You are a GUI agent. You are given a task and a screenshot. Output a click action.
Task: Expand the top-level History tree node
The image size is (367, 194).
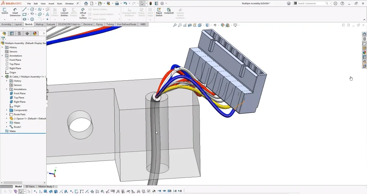point(3,47)
